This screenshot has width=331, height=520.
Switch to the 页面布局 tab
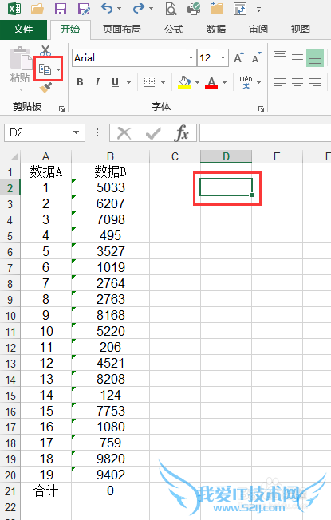click(121, 30)
